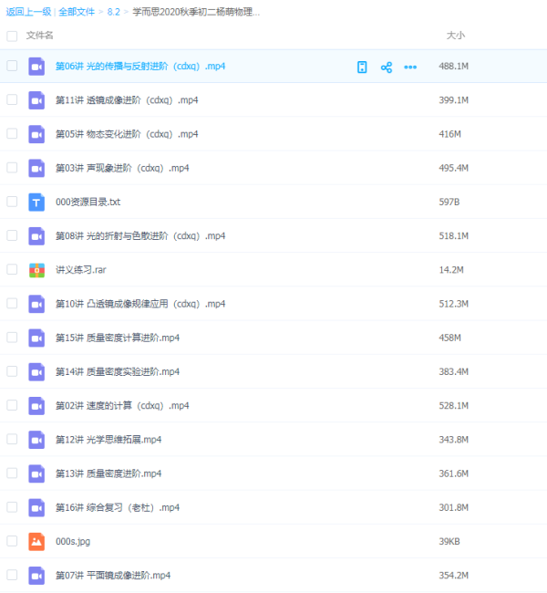Screen dimensions: 547x593
Task: Open the 8.2 folder breadcrumb
Action: (114, 13)
